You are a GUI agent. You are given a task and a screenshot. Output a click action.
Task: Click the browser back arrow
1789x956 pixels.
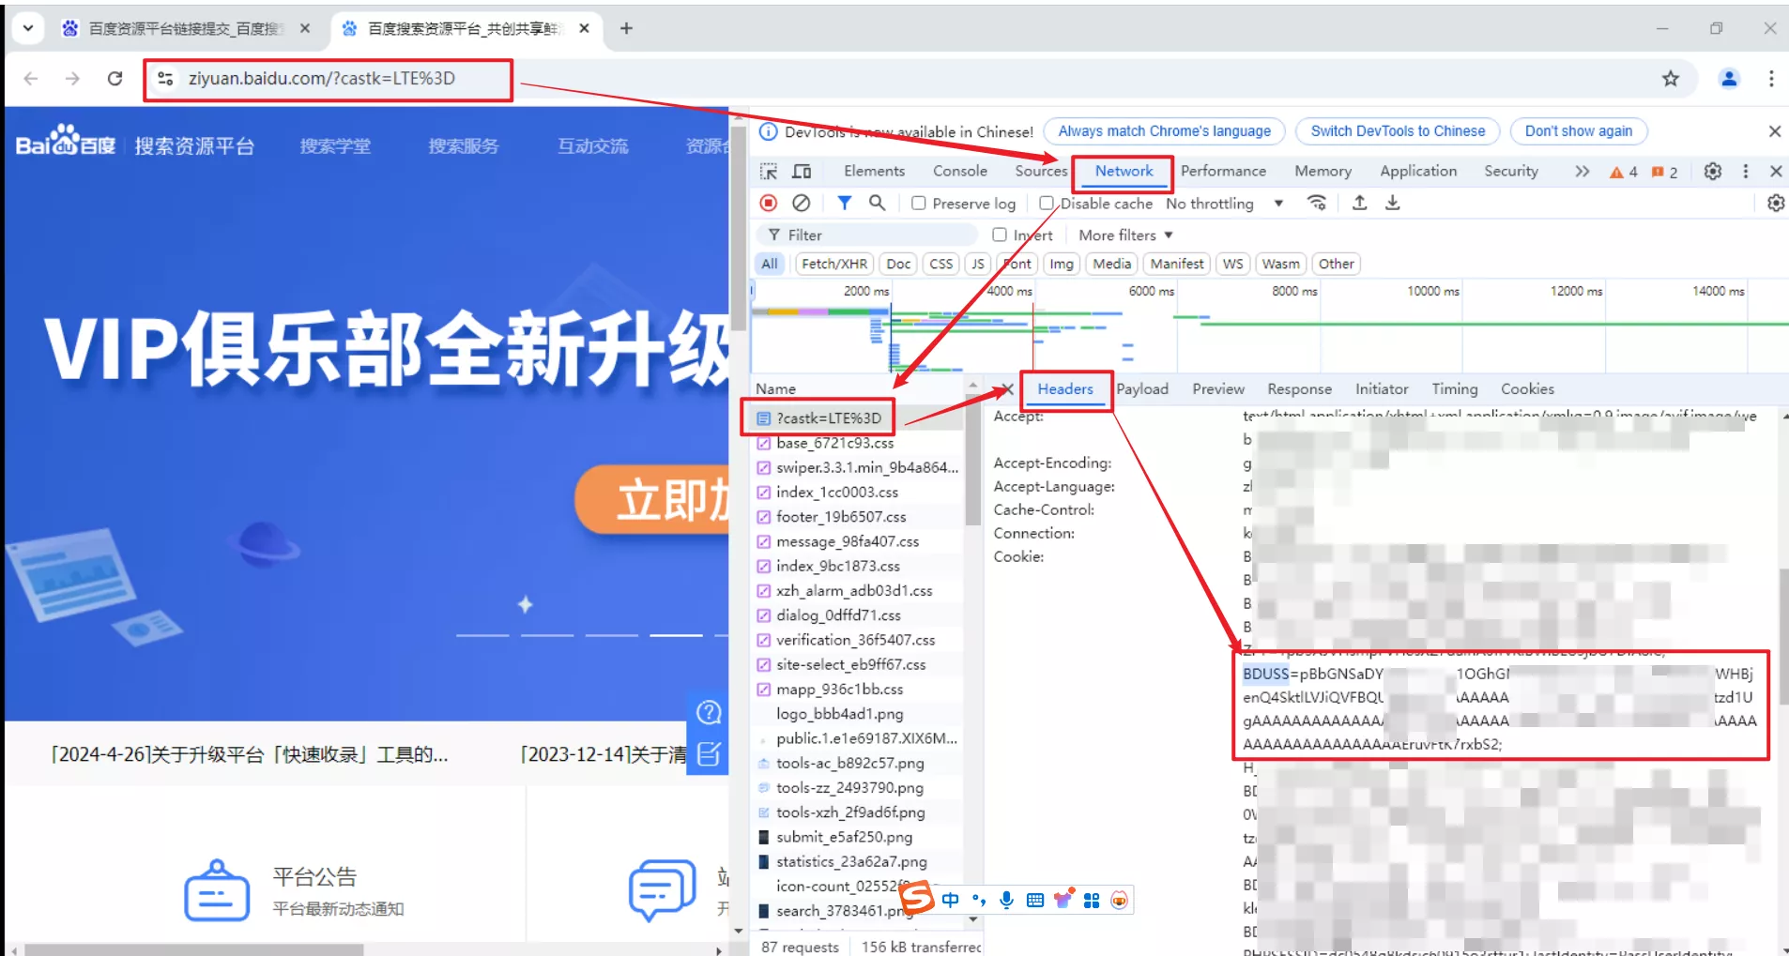tap(31, 79)
